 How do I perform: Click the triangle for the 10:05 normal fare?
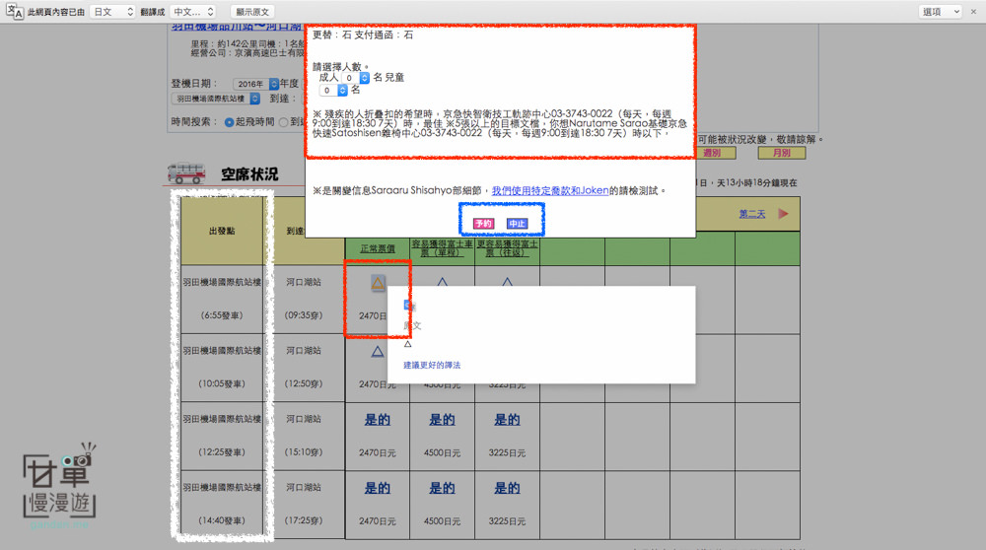(x=378, y=351)
